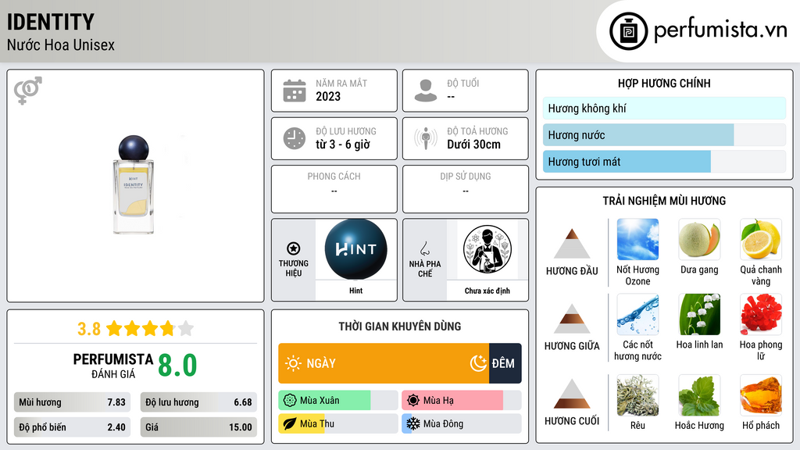Click the dark Đêm time segment
Viewport: 800px width, 450px height.
505,363
